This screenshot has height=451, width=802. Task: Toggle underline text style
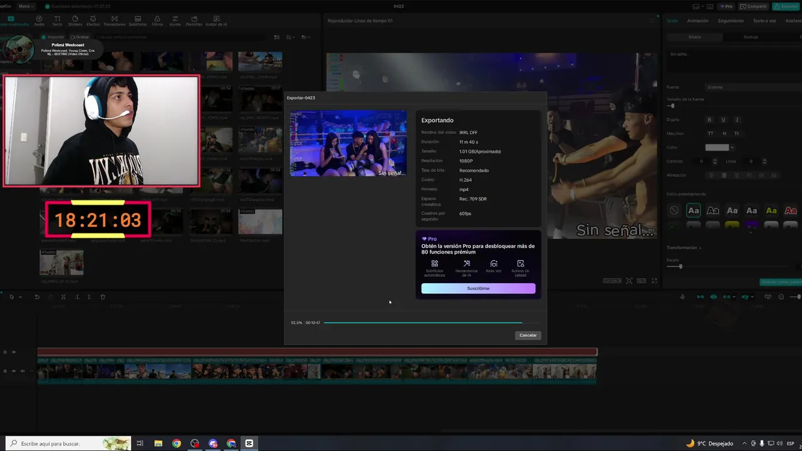click(x=723, y=120)
